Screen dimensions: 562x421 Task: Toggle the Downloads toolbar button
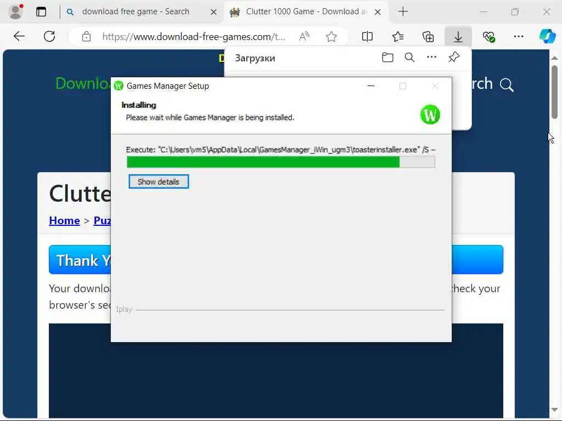click(x=458, y=37)
